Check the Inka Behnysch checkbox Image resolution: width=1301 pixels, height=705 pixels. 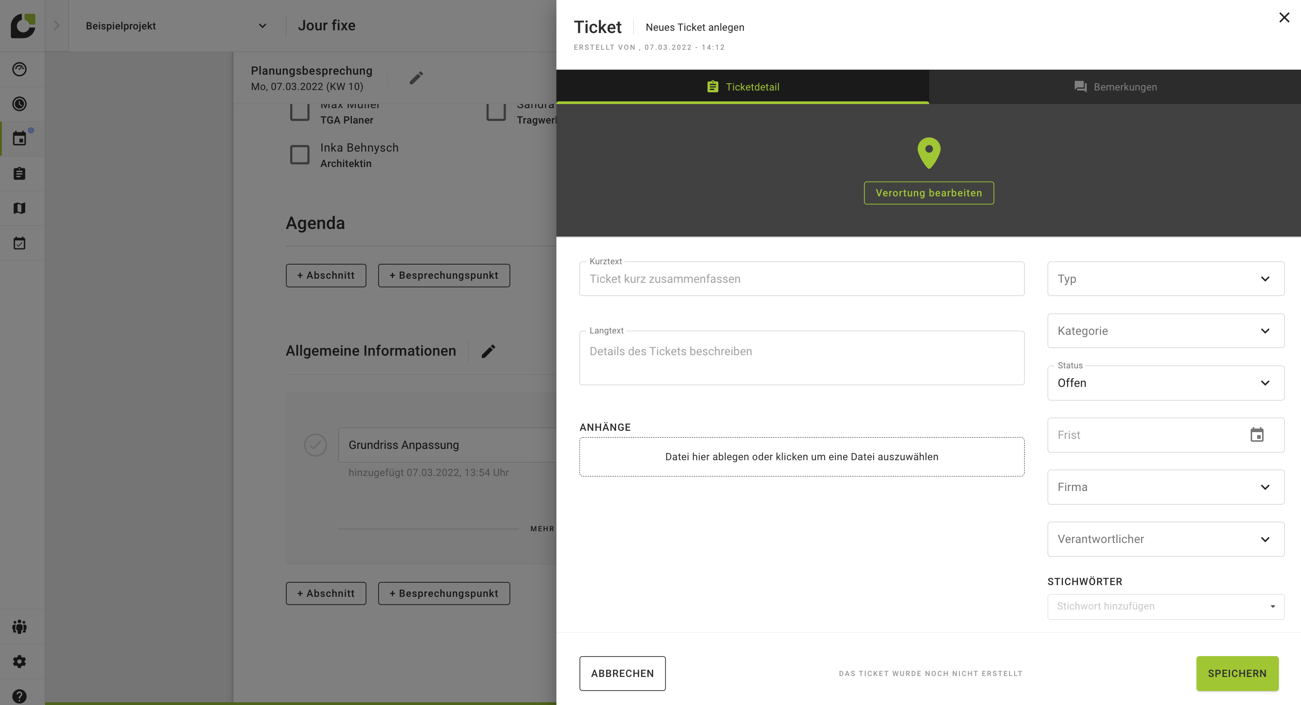click(299, 155)
